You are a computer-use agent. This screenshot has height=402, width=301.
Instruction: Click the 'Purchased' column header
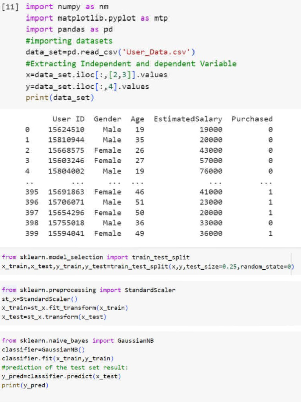(x=252, y=119)
